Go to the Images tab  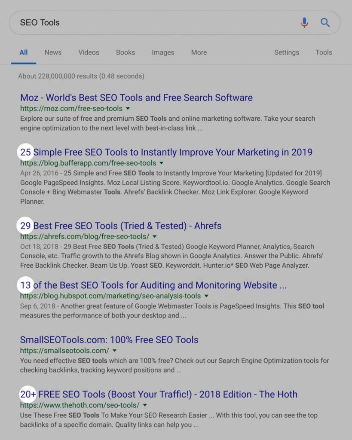163,52
